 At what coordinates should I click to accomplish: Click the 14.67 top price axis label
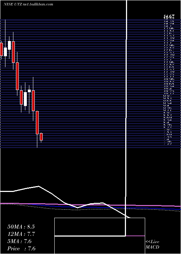pyautogui.click(x=169, y=16)
